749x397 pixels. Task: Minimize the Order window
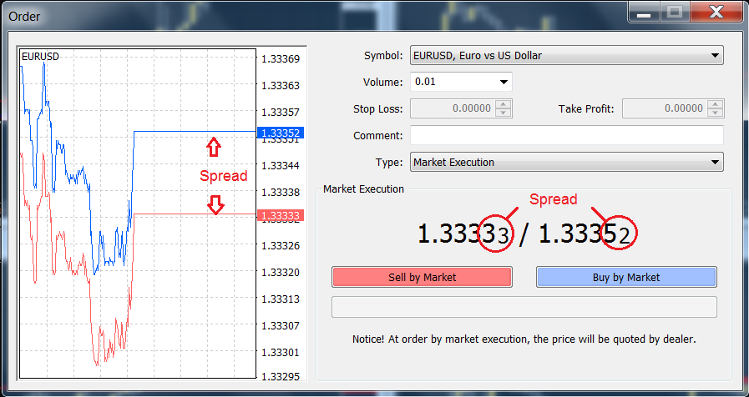[x=642, y=13]
